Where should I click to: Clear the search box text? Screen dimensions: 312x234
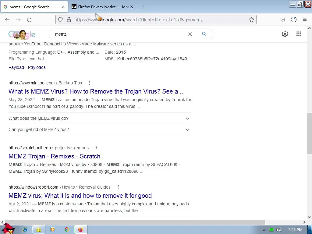coord(190,34)
